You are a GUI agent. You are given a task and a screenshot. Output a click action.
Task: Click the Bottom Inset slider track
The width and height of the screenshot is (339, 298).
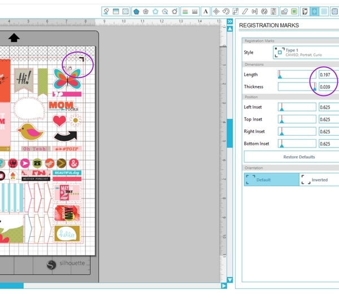point(297,143)
